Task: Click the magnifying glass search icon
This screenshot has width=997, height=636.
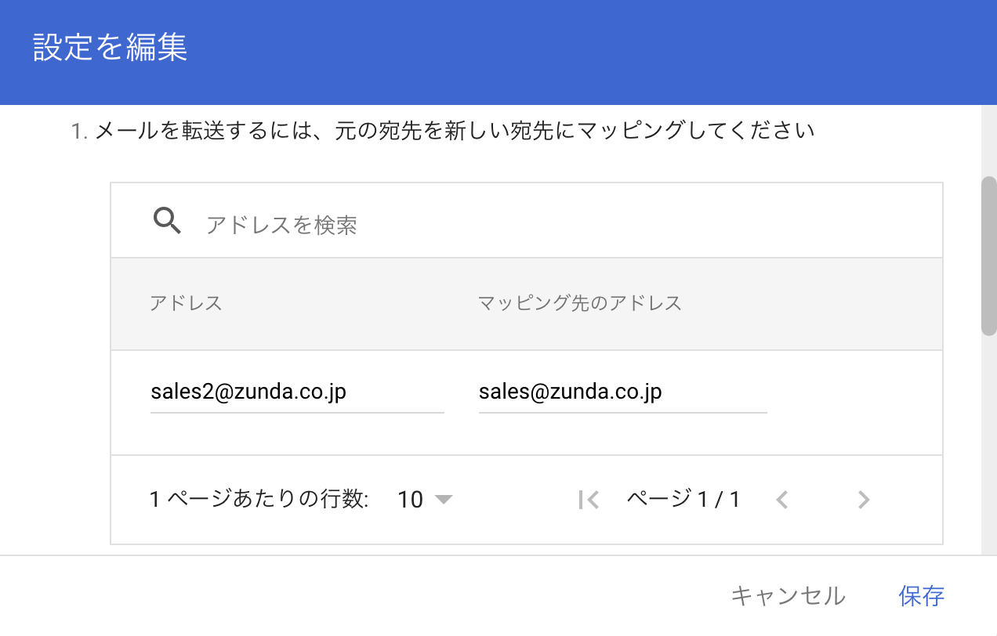Action: [167, 222]
